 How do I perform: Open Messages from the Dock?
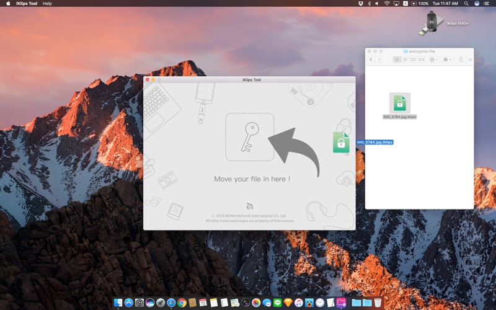pyautogui.click(x=267, y=303)
